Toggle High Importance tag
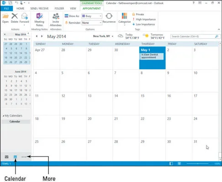The image size is (222, 182). (x=144, y=19)
